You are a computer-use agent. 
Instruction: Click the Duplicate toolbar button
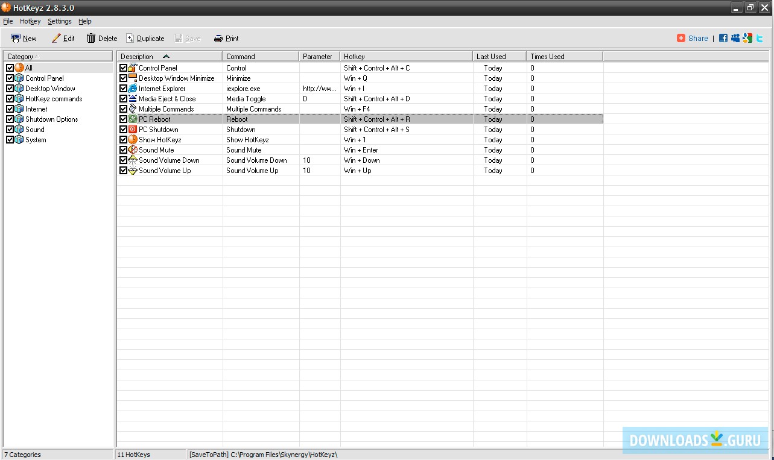145,39
